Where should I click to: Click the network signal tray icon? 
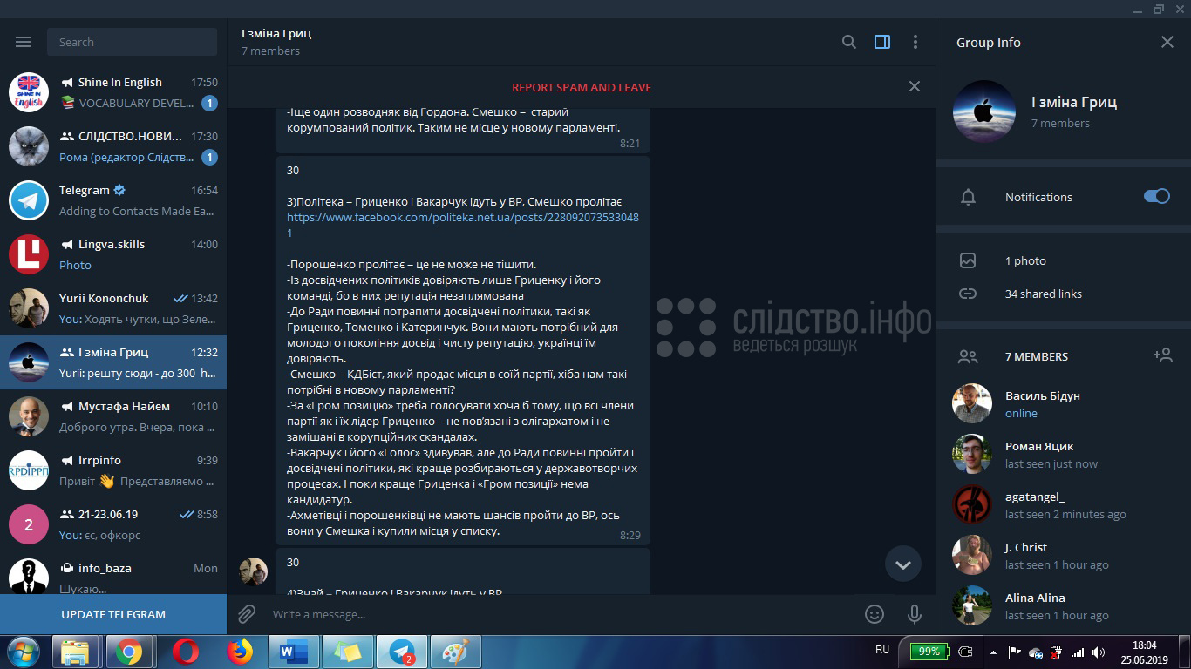1078,652
